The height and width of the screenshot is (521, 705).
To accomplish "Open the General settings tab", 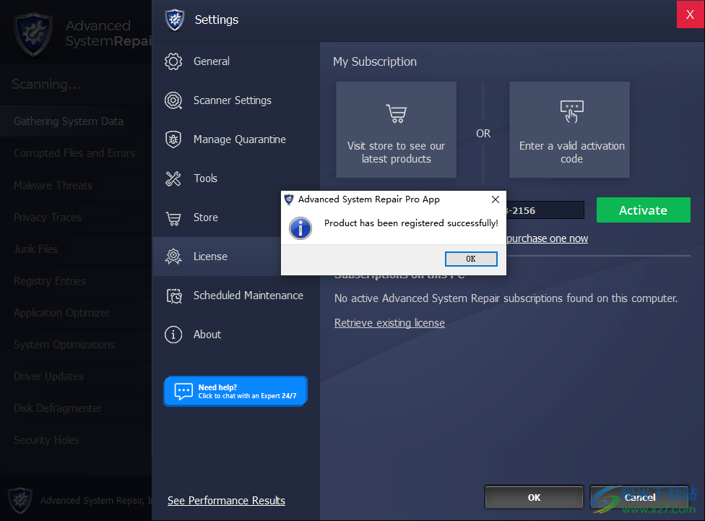I will point(236,61).
